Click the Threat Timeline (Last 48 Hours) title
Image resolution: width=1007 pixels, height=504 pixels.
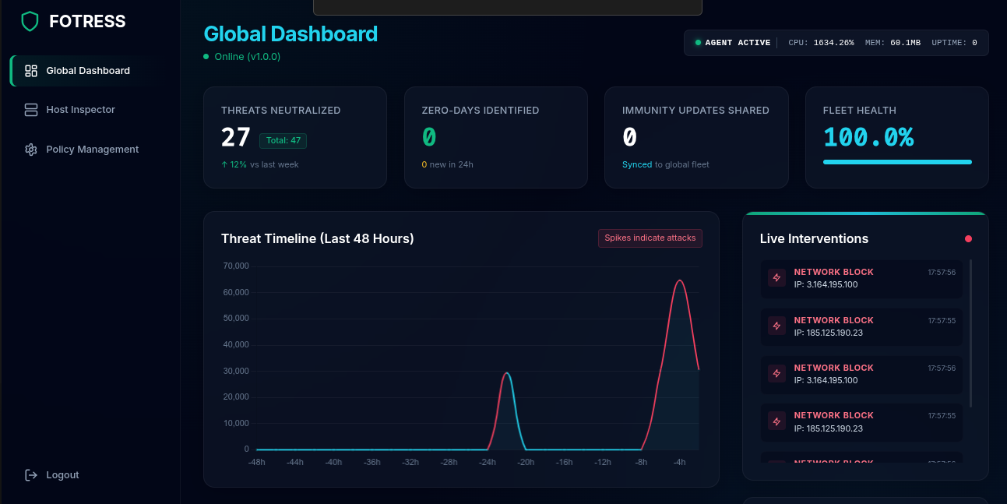318,238
